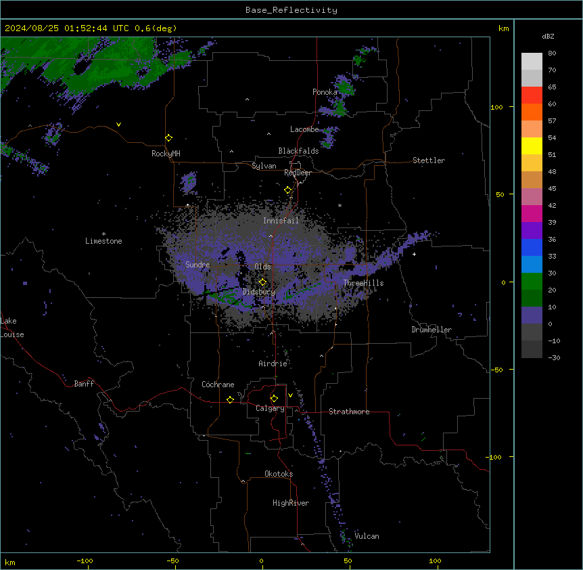Click the RockyMH label

click(166, 154)
